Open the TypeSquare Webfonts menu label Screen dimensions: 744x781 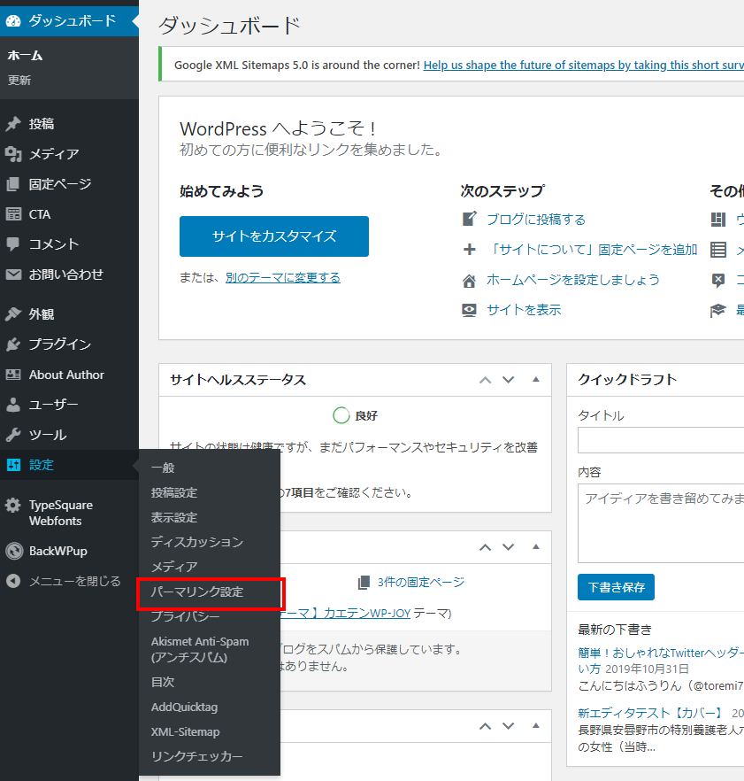click(61, 513)
